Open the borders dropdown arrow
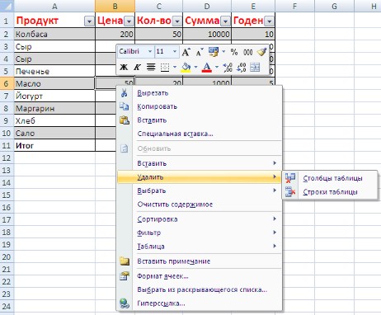This screenshot has width=381, height=315. [175, 67]
